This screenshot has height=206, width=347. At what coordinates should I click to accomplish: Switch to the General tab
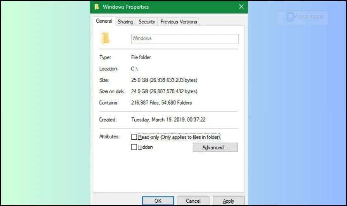coord(104,21)
